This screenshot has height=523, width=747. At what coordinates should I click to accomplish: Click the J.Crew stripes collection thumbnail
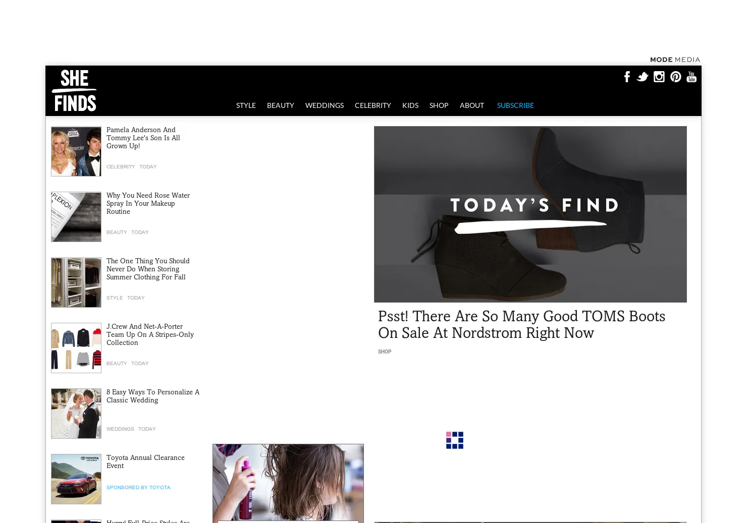click(x=76, y=348)
